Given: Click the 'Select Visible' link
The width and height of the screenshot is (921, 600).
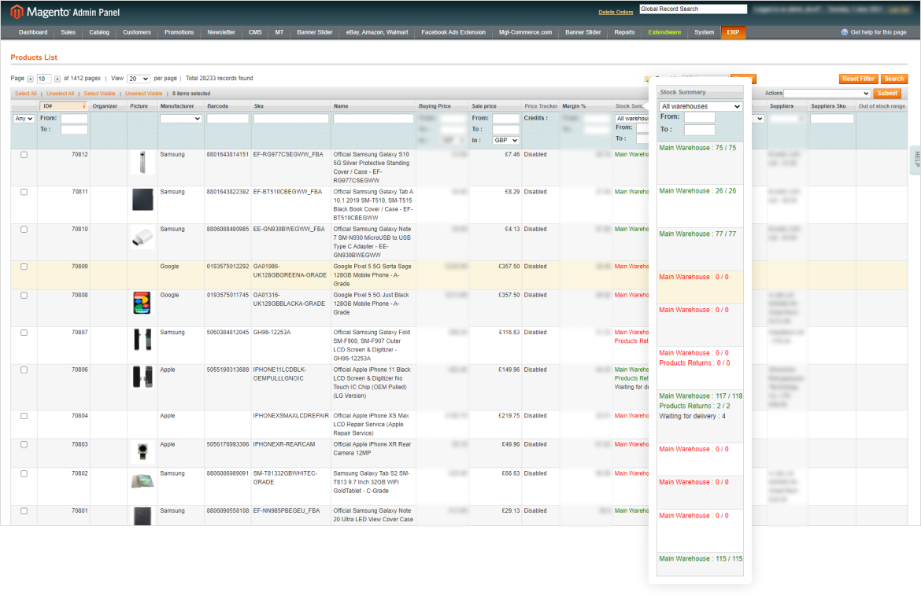Looking at the screenshot, I should click(x=100, y=94).
